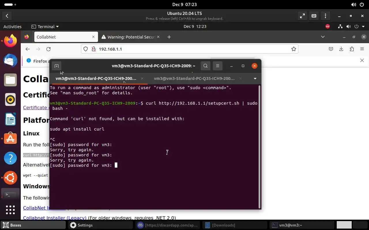Select the Warning: Potential Security tab

(x=131, y=37)
